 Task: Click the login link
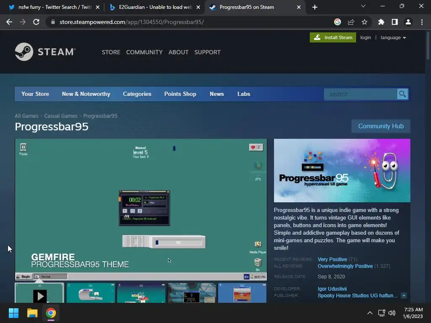click(x=366, y=37)
